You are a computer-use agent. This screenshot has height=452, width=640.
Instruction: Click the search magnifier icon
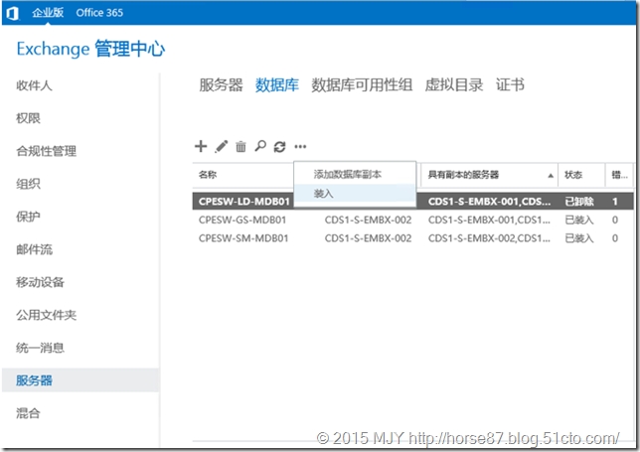click(x=260, y=146)
